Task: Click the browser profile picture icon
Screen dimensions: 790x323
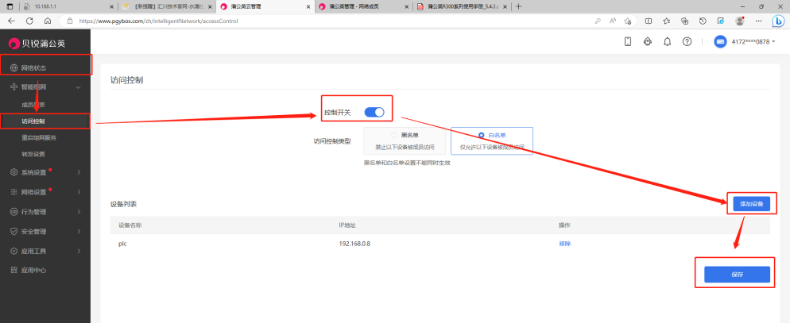Action: point(740,21)
